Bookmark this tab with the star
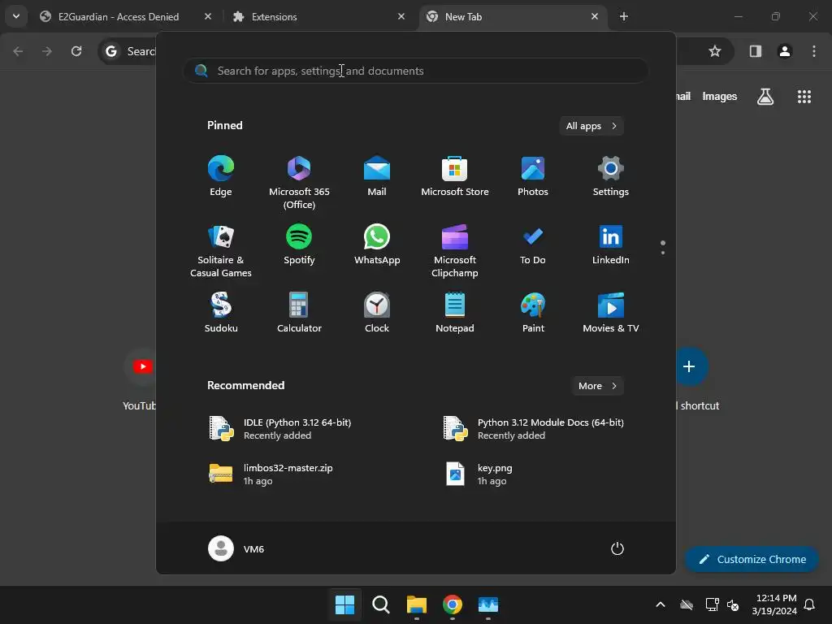Viewport: 832px width, 624px height. (x=715, y=51)
